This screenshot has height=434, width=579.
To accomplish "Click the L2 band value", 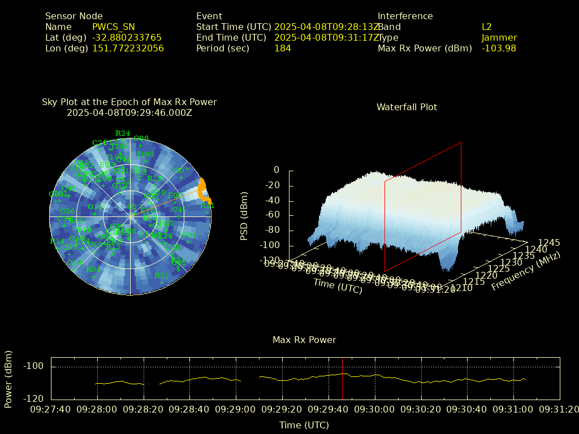I will pos(486,27).
